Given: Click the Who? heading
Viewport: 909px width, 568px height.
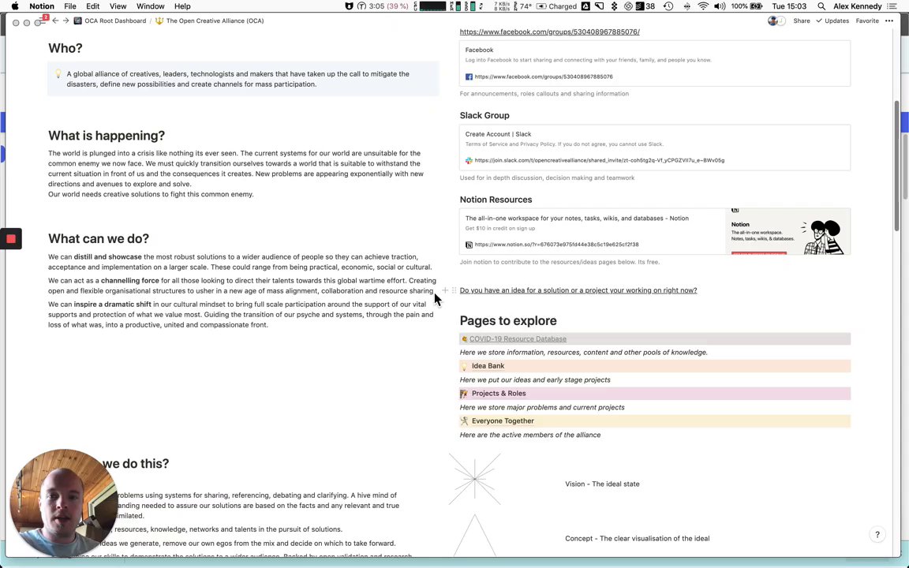Looking at the screenshot, I should 65,48.
